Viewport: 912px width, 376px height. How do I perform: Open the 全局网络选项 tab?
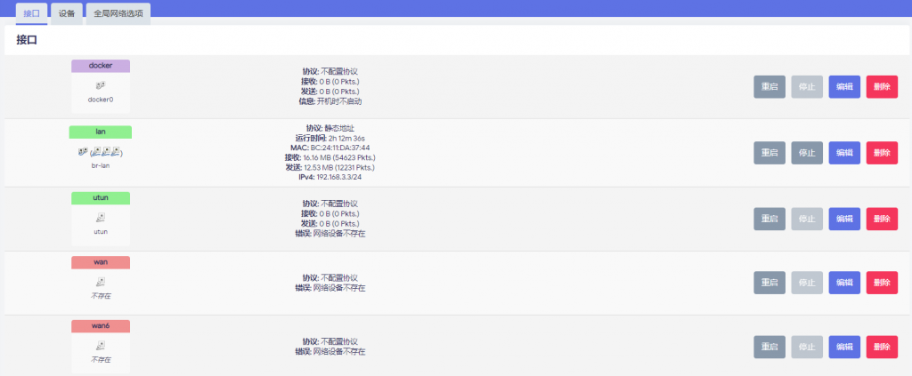[118, 14]
